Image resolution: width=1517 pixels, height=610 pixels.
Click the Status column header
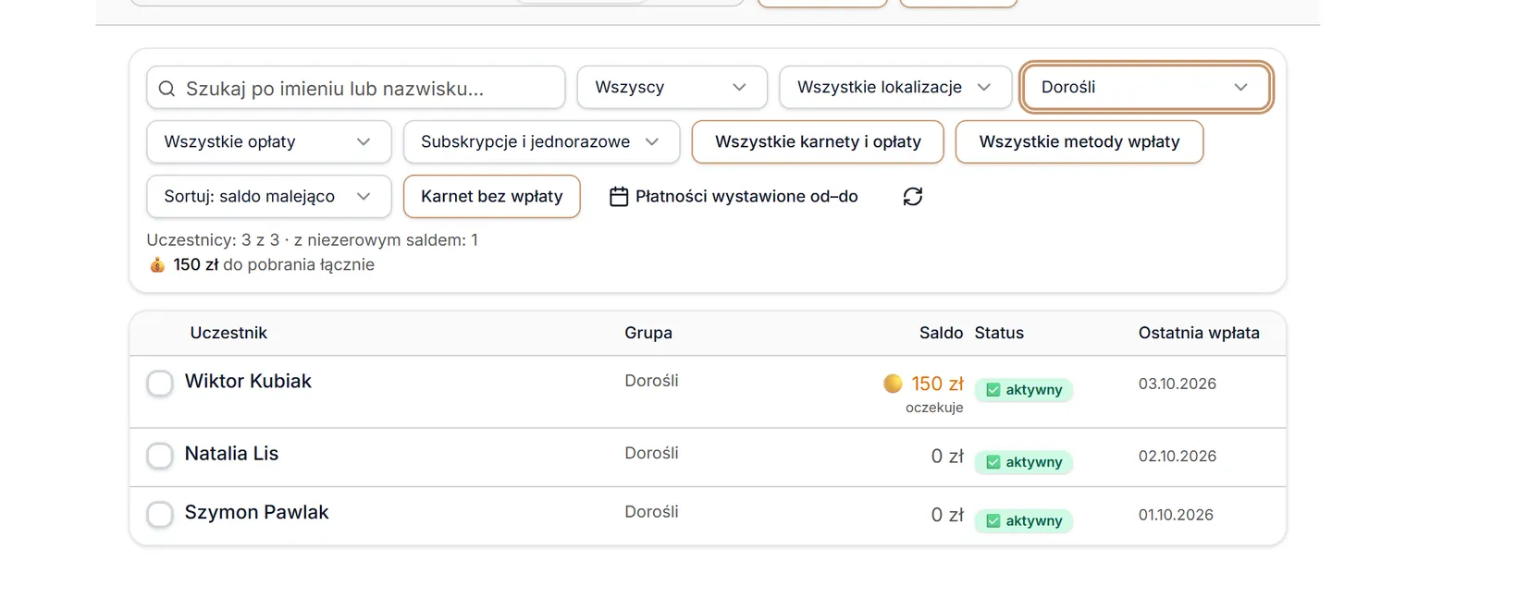point(999,333)
